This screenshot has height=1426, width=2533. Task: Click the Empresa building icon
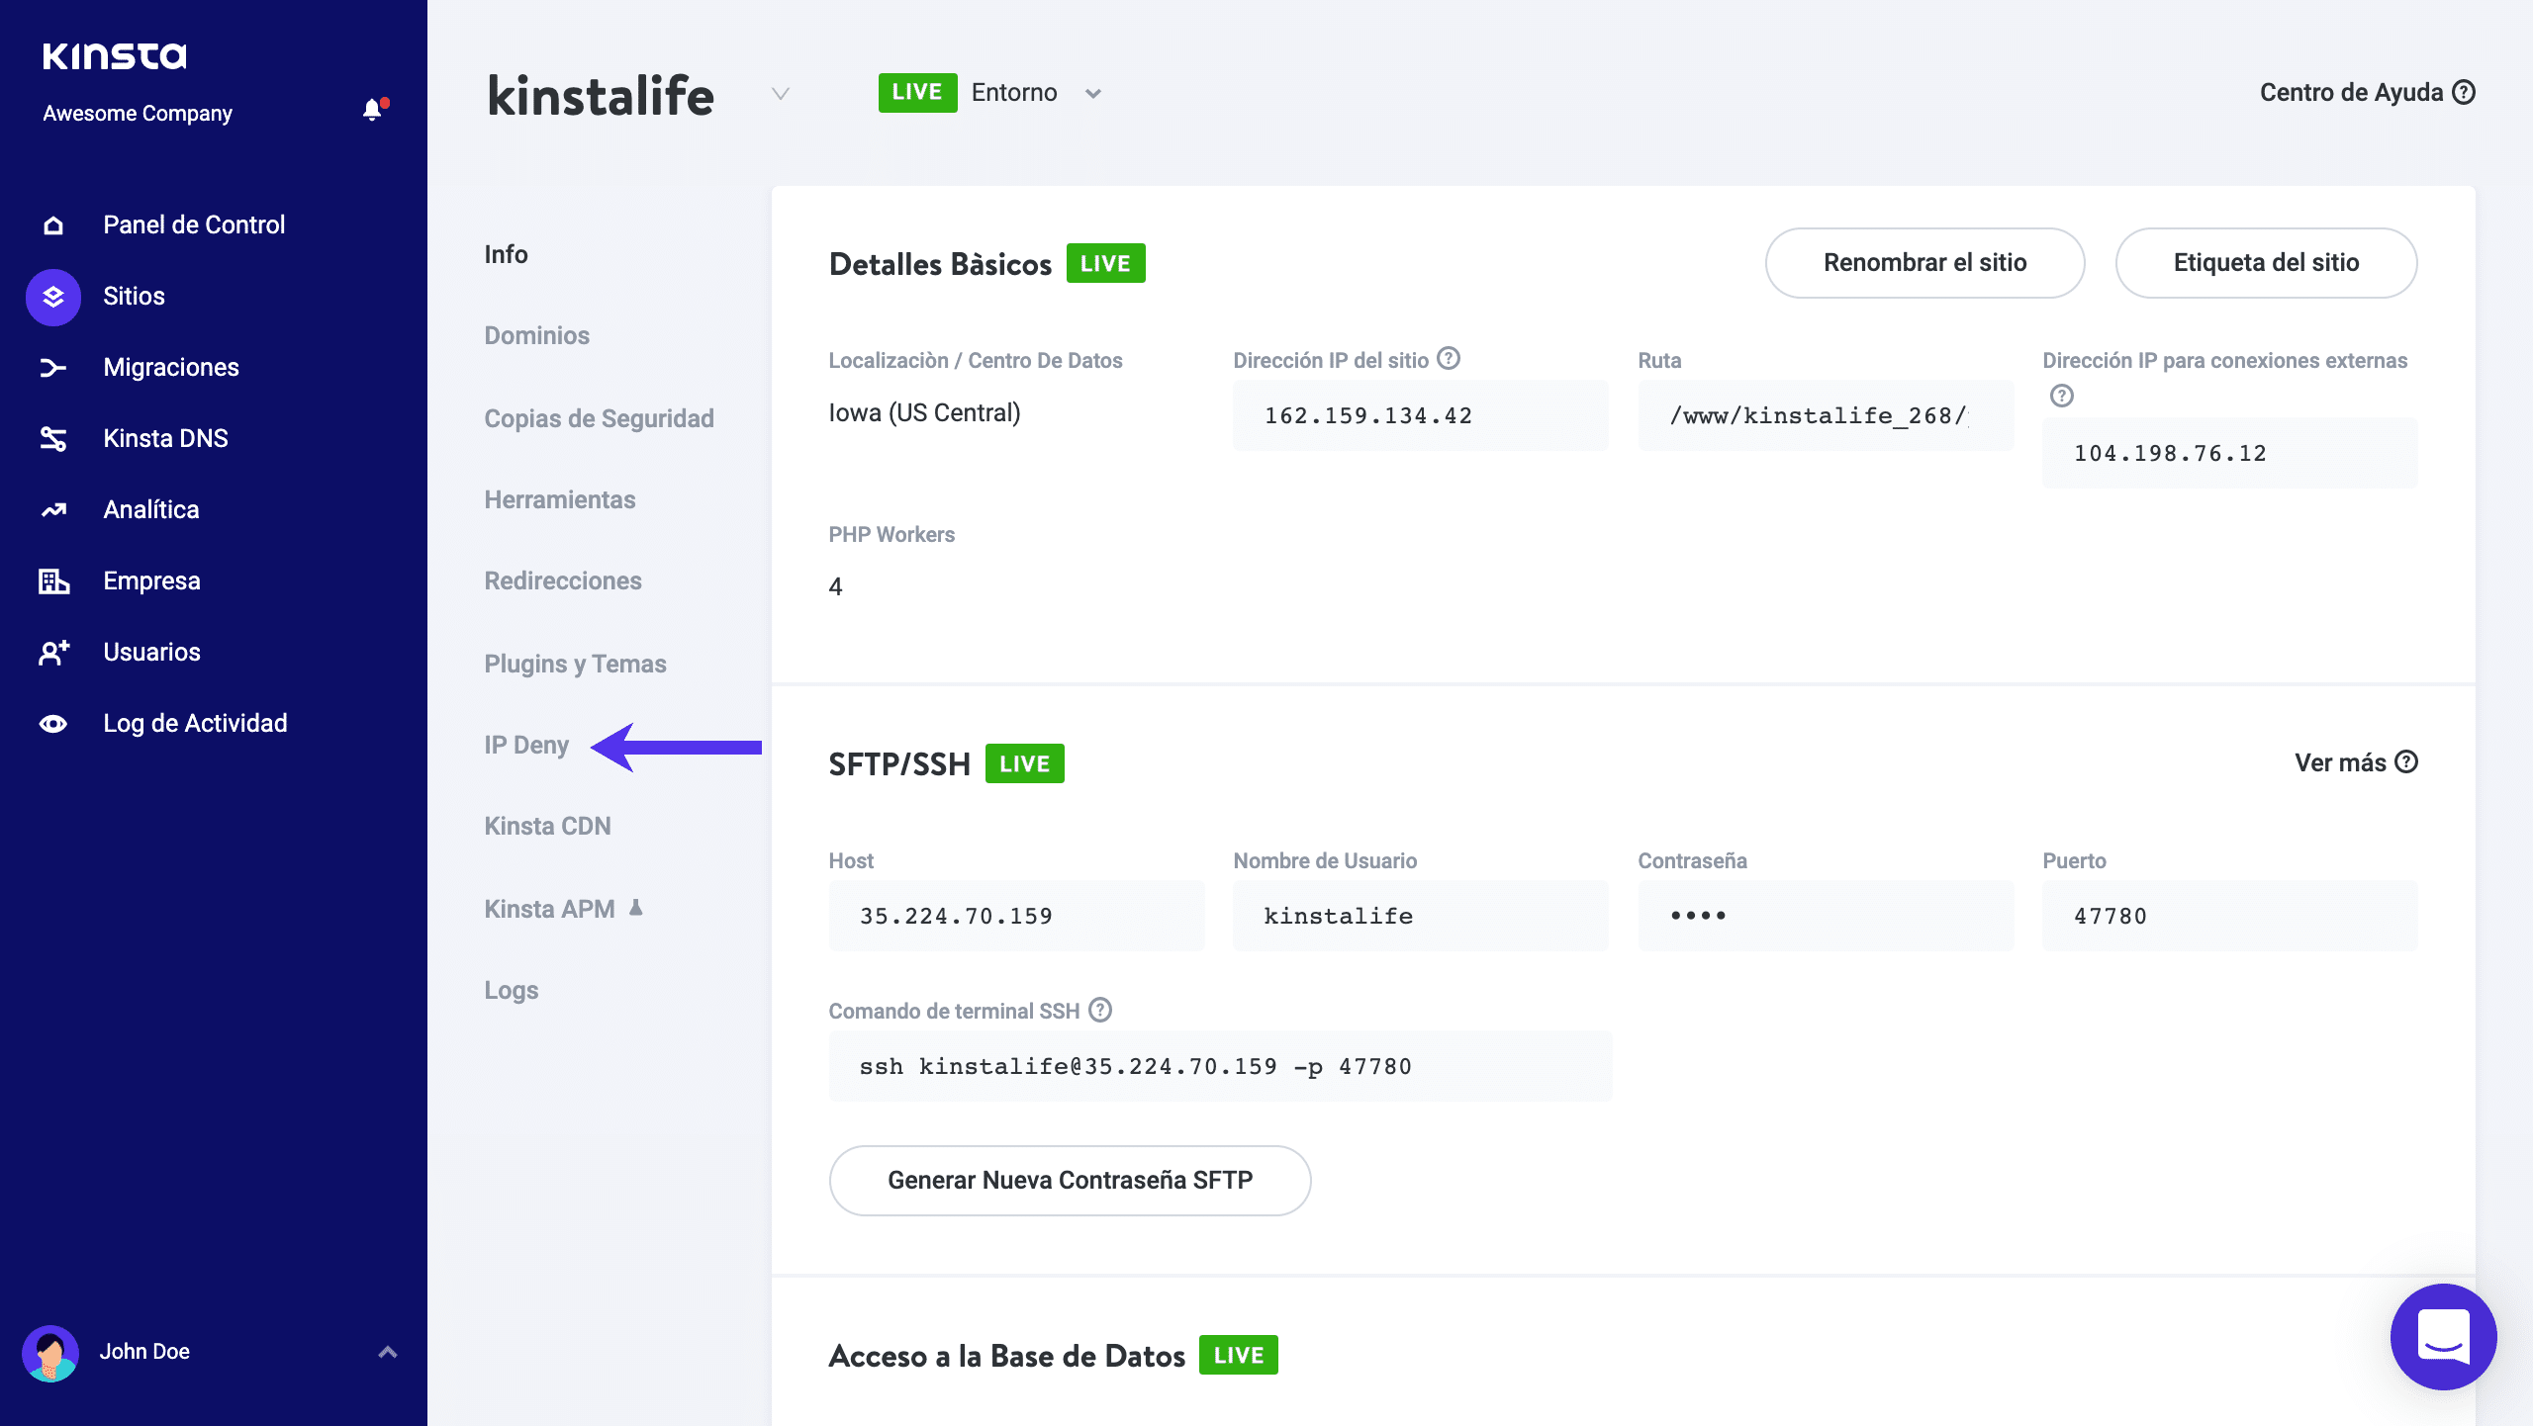click(x=53, y=581)
